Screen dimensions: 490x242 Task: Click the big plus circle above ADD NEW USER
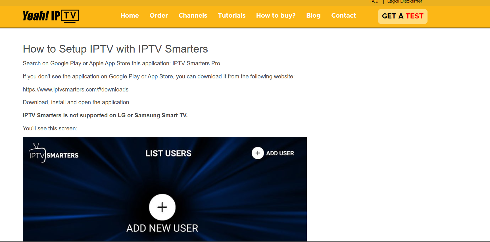pos(162,207)
